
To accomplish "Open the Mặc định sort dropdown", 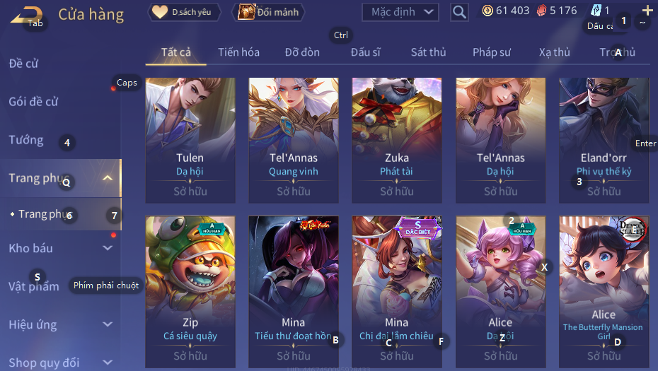I will [400, 12].
